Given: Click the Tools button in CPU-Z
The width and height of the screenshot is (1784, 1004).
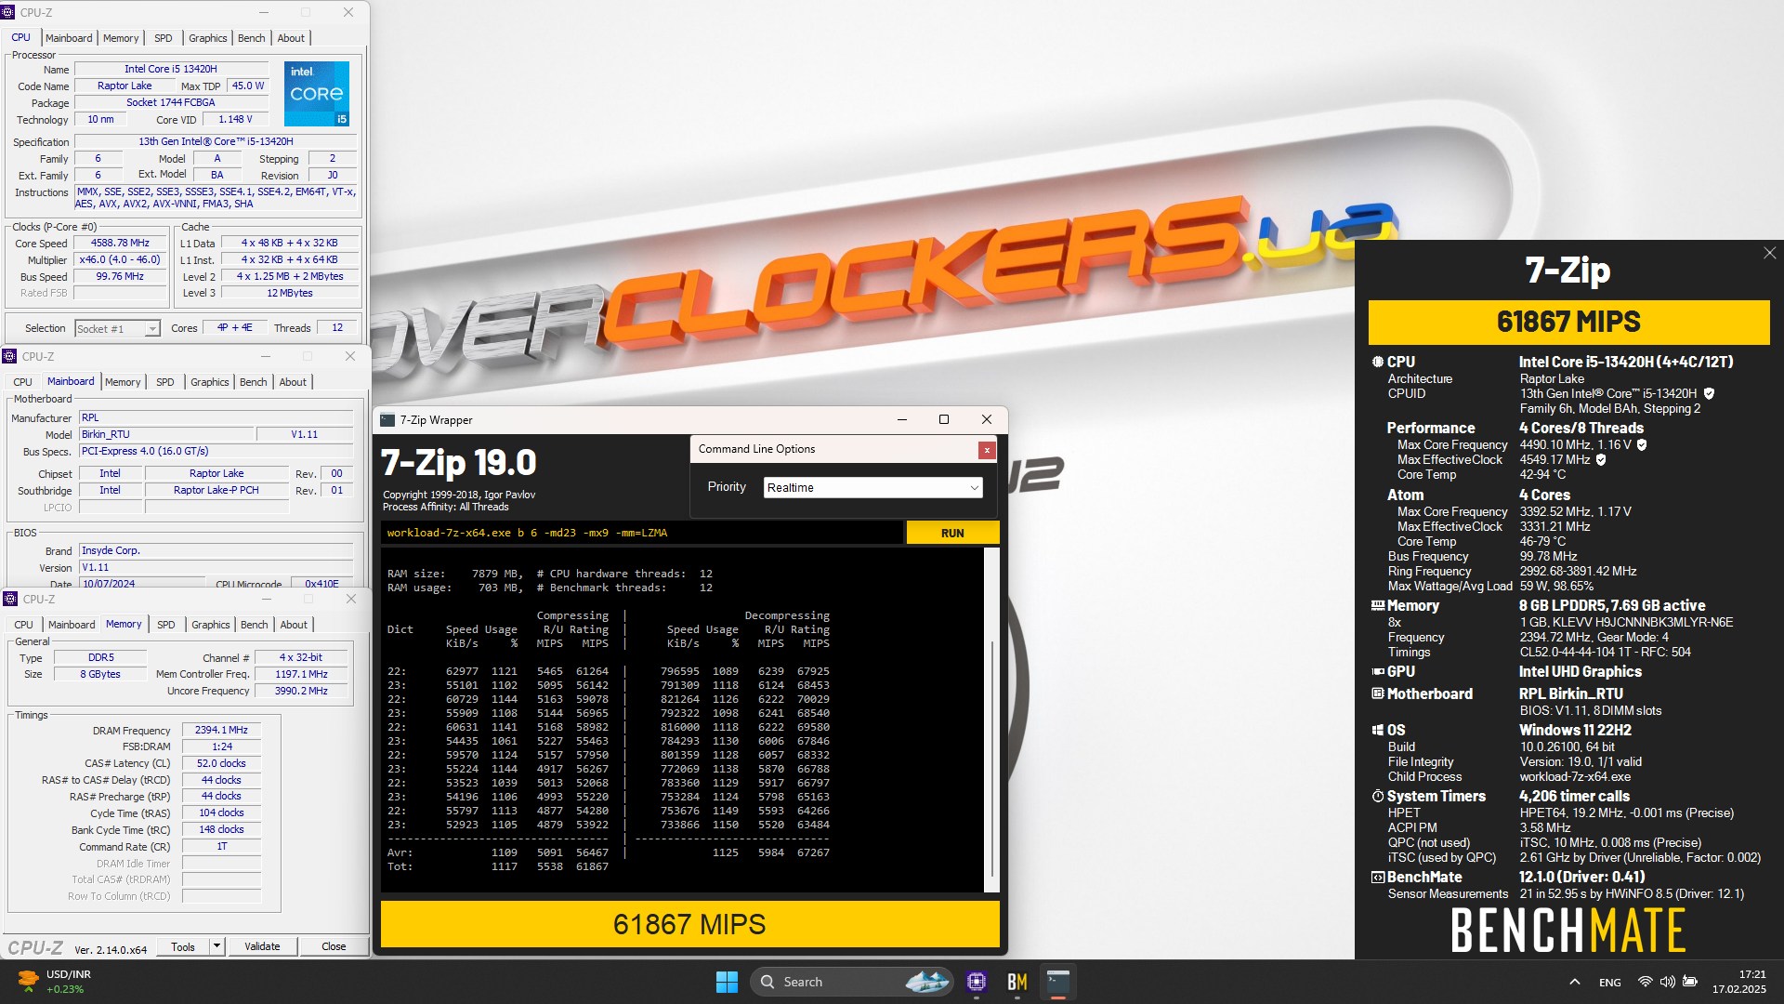Looking at the screenshot, I should tap(183, 946).
